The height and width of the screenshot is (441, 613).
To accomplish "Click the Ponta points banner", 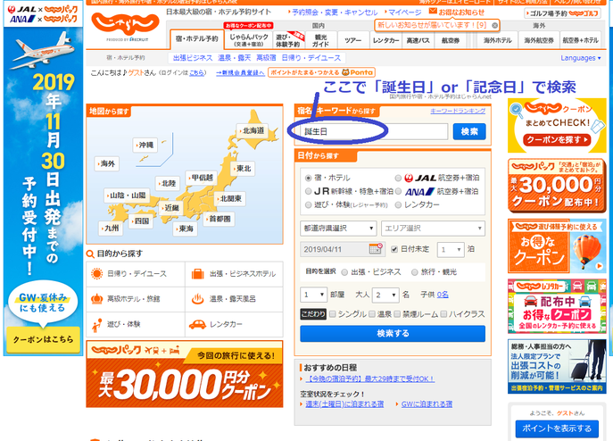I will pyautogui.click(x=321, y=72).
